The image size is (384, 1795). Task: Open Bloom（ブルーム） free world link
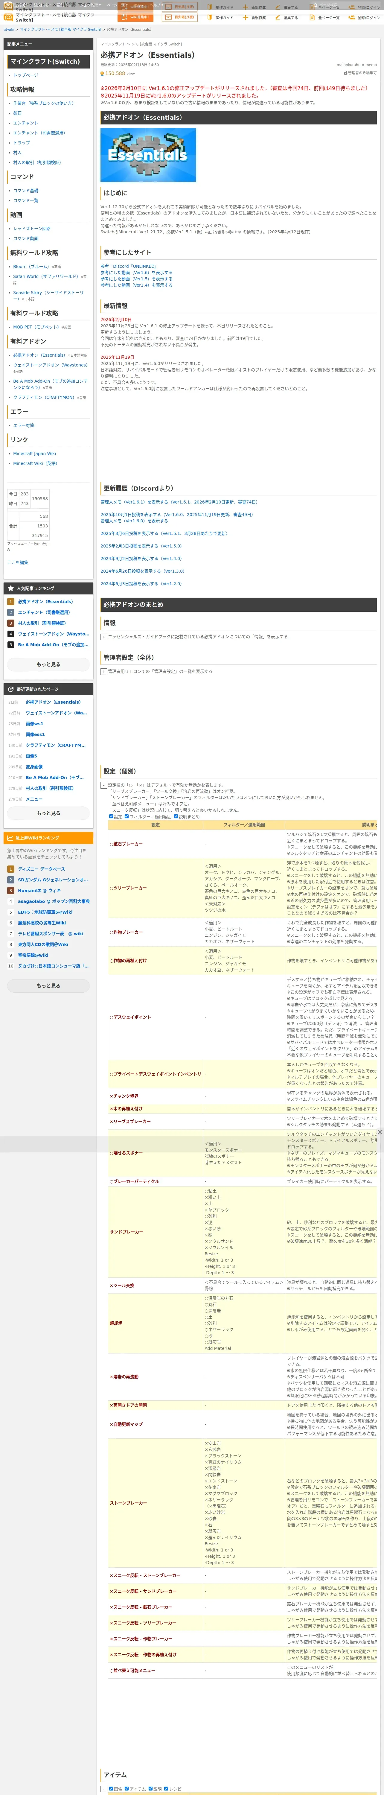[x=31, y=266]
